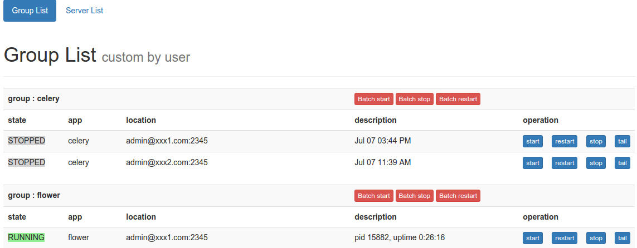Screen dimensions: 637x248
Task: Stop celery on admin@xxx1.com:2345
Action: click(596, 141)
